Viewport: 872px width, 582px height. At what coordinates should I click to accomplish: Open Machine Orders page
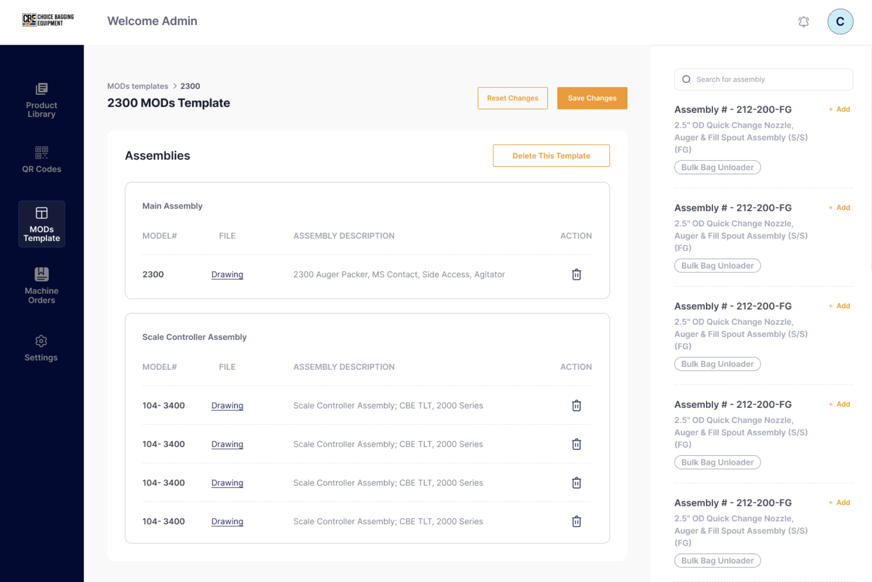click(x=41, y=286)
